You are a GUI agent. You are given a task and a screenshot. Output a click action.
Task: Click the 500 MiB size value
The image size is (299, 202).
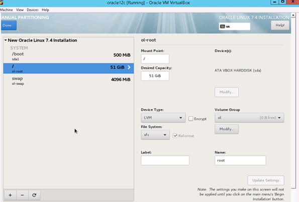122,55
